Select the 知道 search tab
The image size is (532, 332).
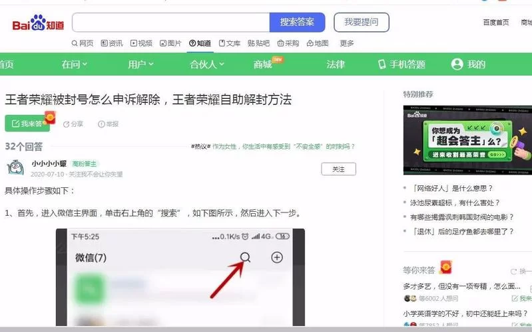(x=200, y=43)
